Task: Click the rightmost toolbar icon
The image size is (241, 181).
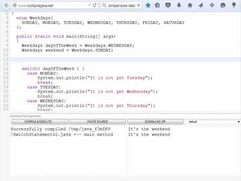Action: (234, 5)
